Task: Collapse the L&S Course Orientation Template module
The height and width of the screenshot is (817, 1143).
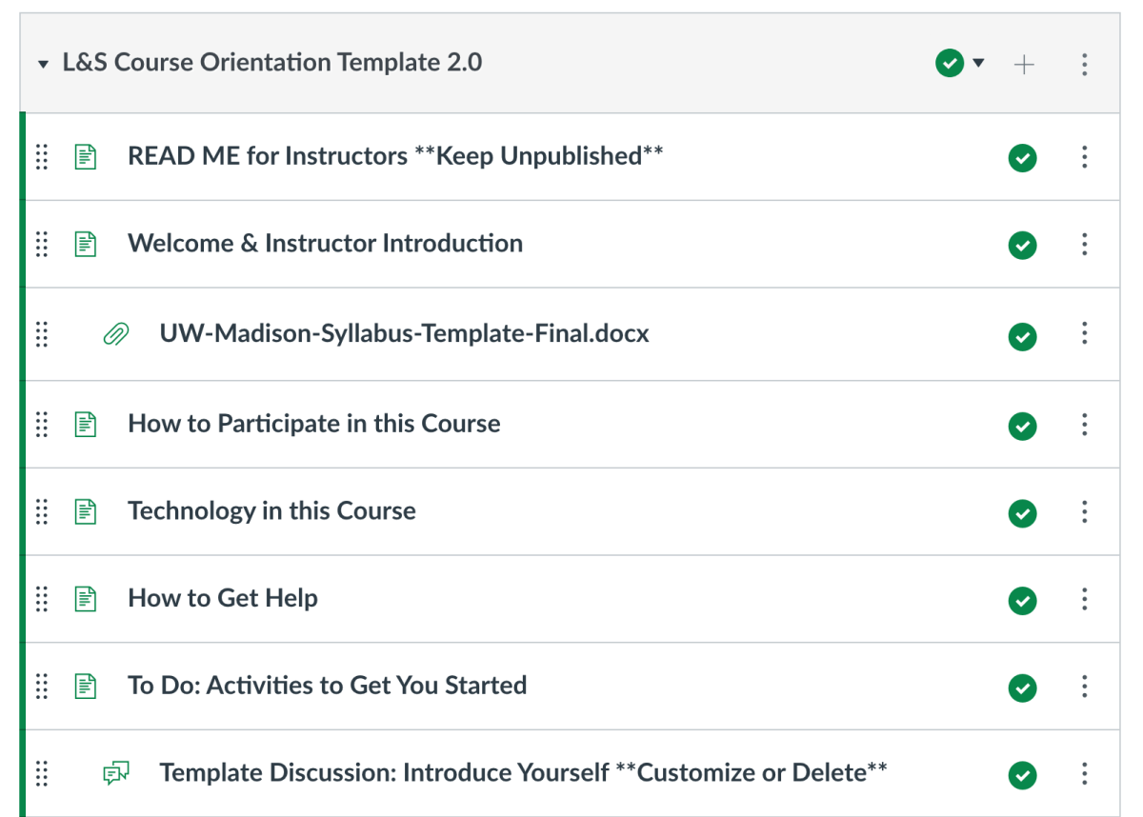Action: click(x=43, y=63)
